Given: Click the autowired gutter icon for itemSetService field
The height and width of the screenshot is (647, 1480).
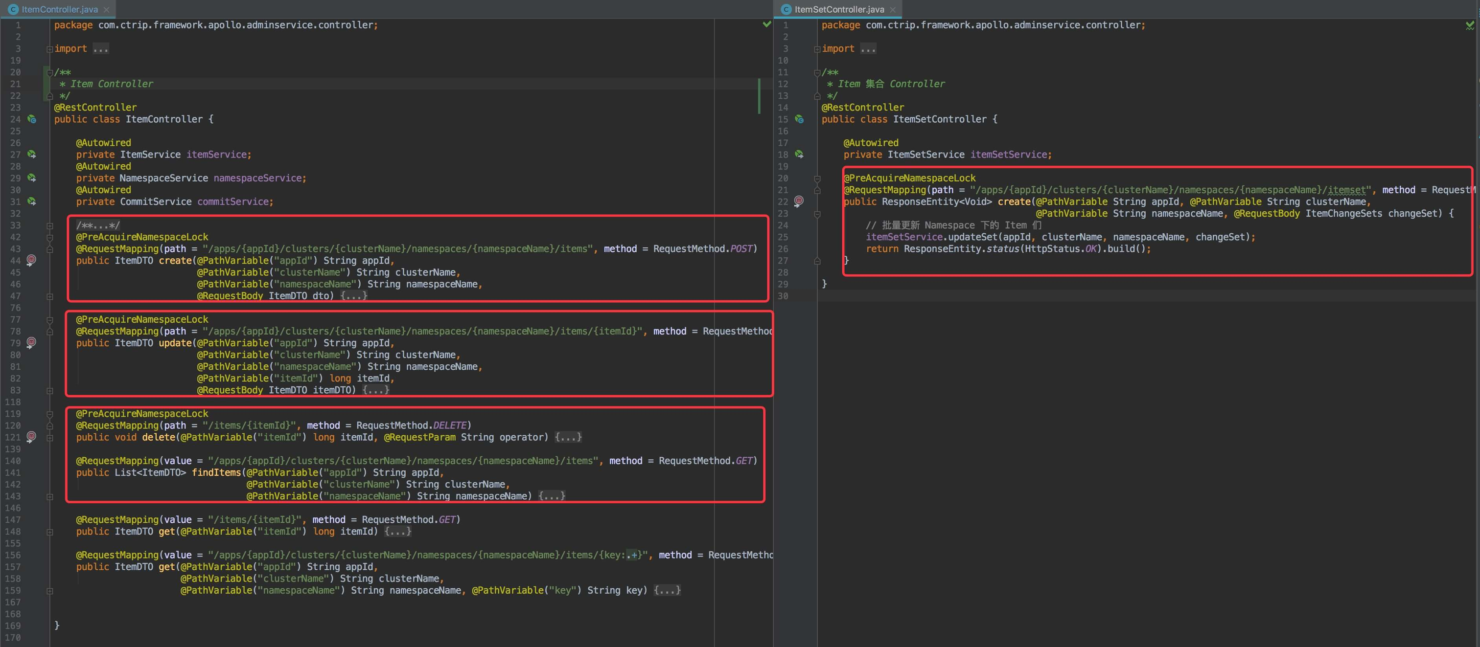Looking at the screenshot, I should click(799, 155).
